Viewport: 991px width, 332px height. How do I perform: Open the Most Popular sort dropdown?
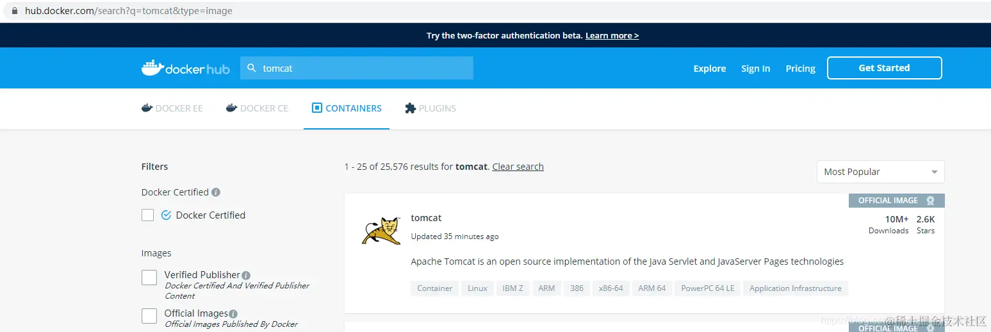tap(880, 172)
